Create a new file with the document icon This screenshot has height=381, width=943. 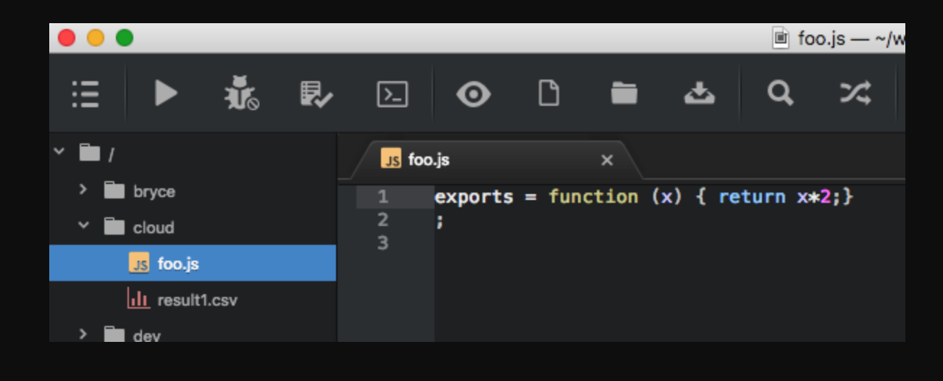[549, 93]
